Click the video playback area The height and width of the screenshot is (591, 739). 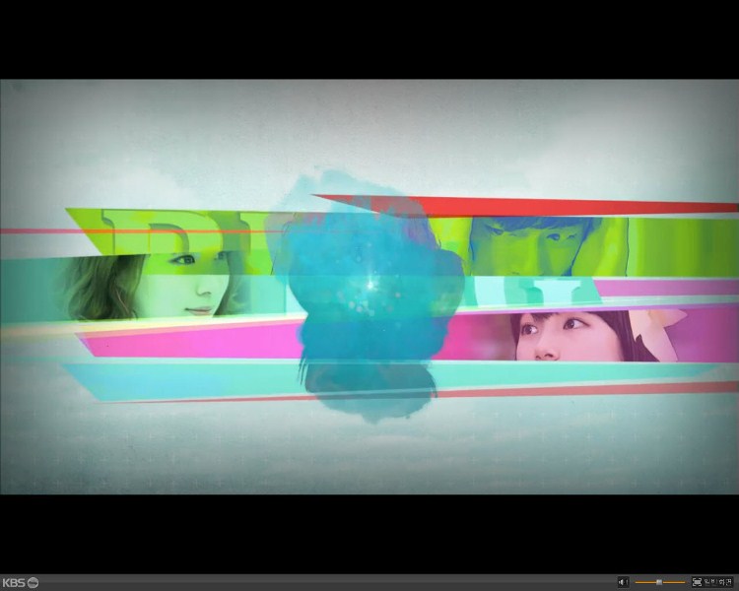(369, 287)
